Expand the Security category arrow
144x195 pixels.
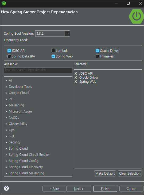[x=6, y=142]
